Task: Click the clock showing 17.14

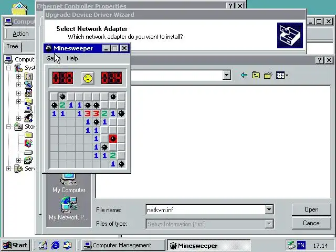Action: click(x=320, y=246)
